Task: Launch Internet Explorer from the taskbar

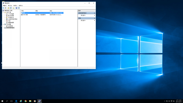Action: 21,101
